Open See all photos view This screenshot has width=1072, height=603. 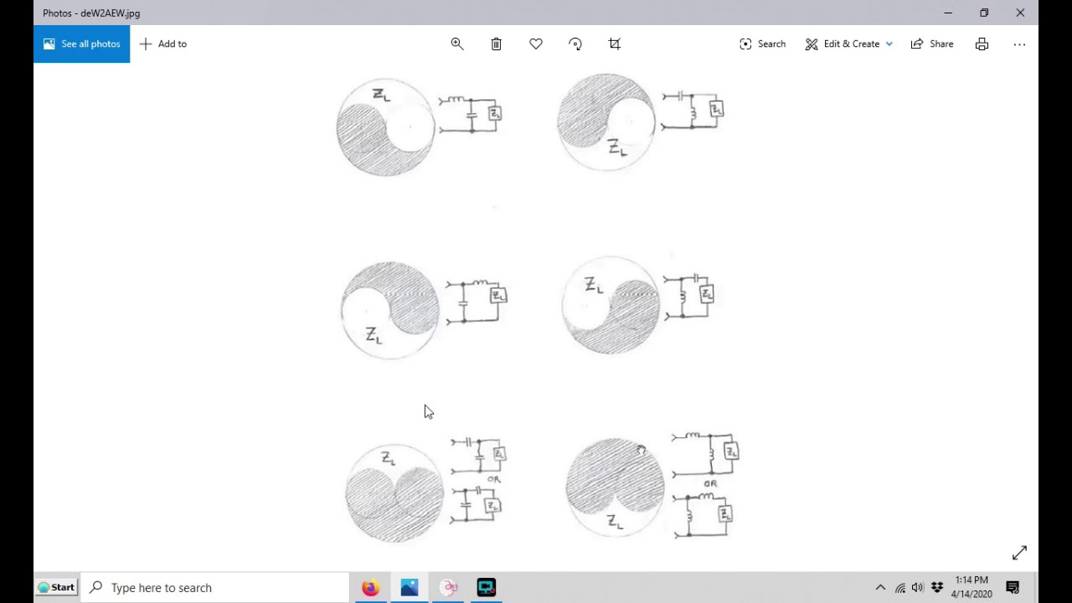(81, 44)
